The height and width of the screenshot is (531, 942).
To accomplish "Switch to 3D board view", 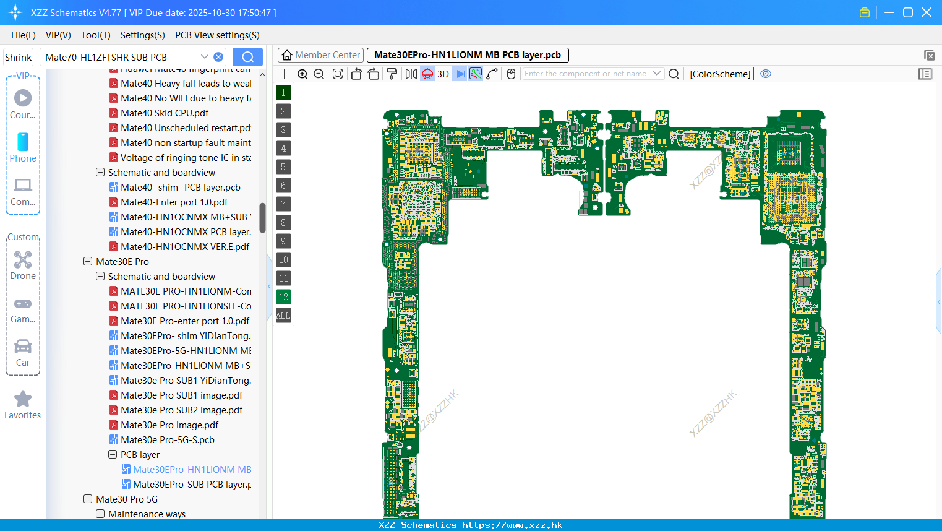I will pos(443,74).
